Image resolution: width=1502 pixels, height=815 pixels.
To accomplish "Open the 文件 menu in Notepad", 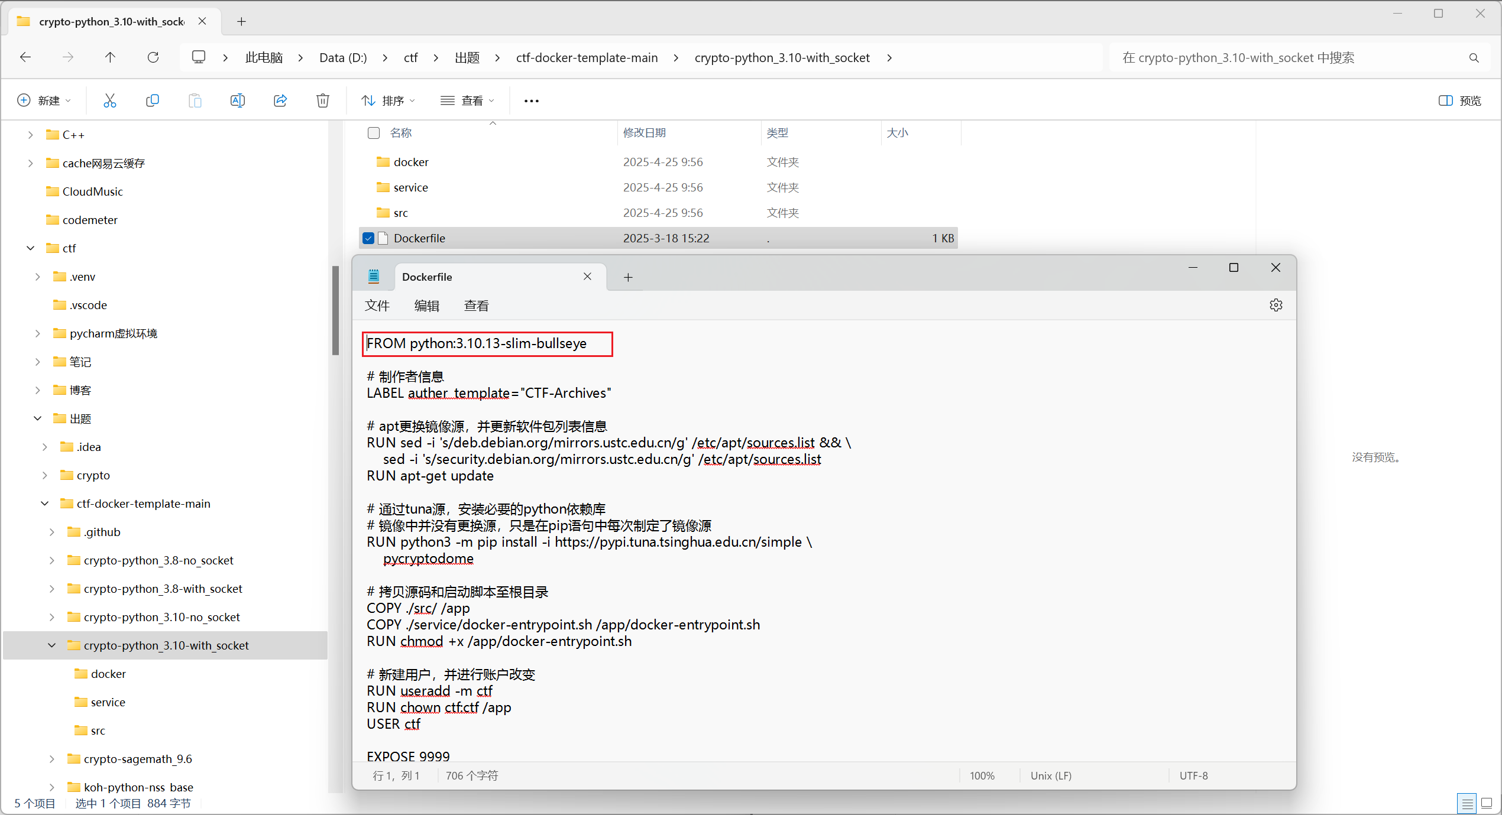I will pyautogui.click(x=377, y=306).
